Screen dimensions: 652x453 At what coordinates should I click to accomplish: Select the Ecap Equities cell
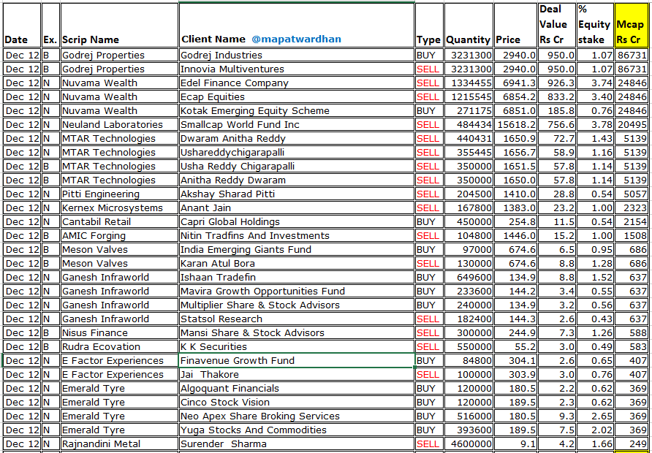pos(297,97)
